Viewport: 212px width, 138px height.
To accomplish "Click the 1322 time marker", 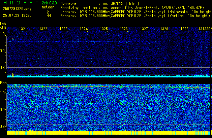I will click(x=43, y=29).
